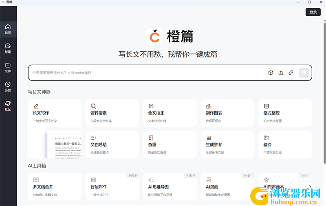Open the 翻译 translate icon

click(267, 138)
